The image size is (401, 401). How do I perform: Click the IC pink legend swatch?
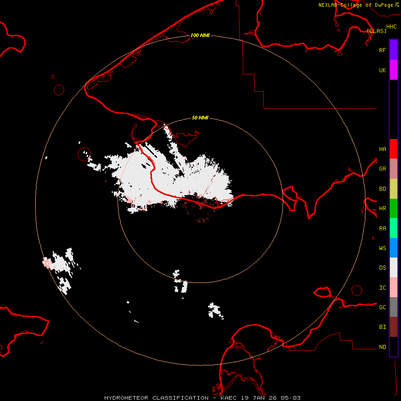point(393,287)
